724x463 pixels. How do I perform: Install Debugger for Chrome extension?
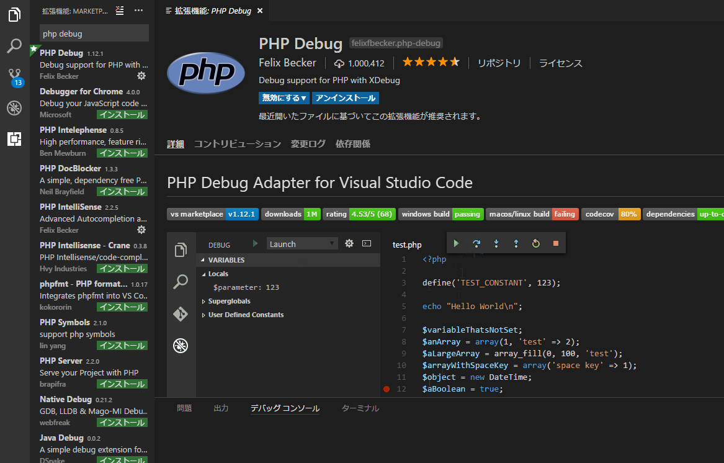(122, 115)
